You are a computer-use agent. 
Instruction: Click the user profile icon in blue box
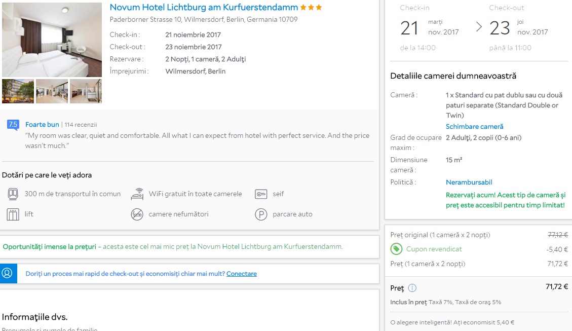[x=7, y=273]
